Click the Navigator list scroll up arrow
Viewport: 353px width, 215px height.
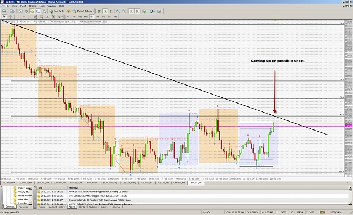point(30,188)
